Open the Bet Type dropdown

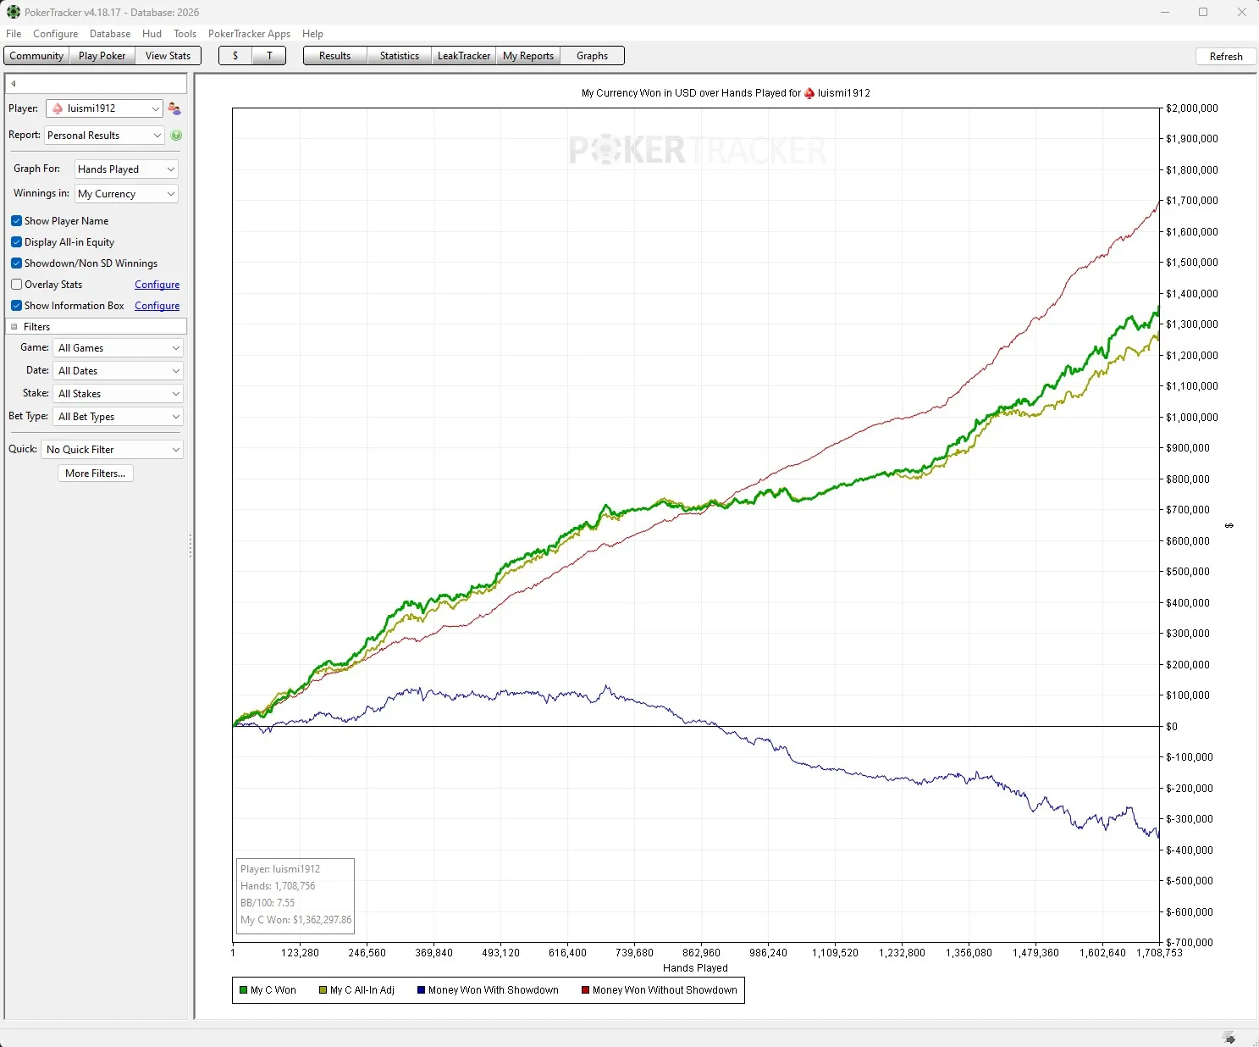pos(119,417)
